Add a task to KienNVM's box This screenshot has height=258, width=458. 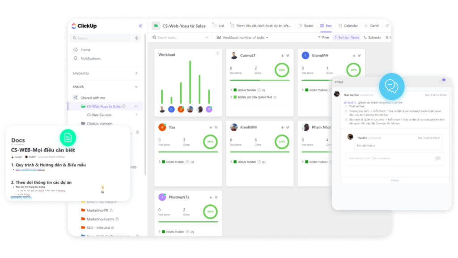(x=283, y=128)
